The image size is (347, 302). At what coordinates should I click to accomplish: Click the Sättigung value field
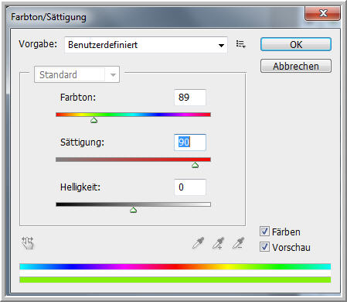point(190,142)
